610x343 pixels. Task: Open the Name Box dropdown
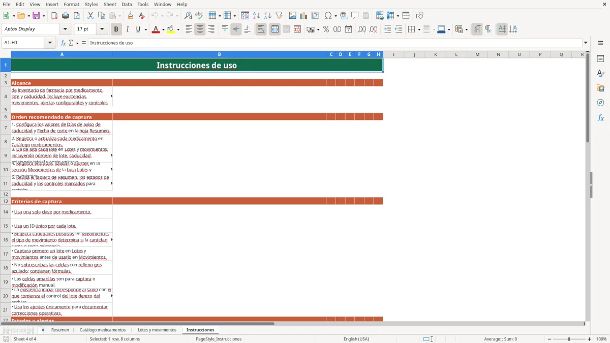click(50, 43)
